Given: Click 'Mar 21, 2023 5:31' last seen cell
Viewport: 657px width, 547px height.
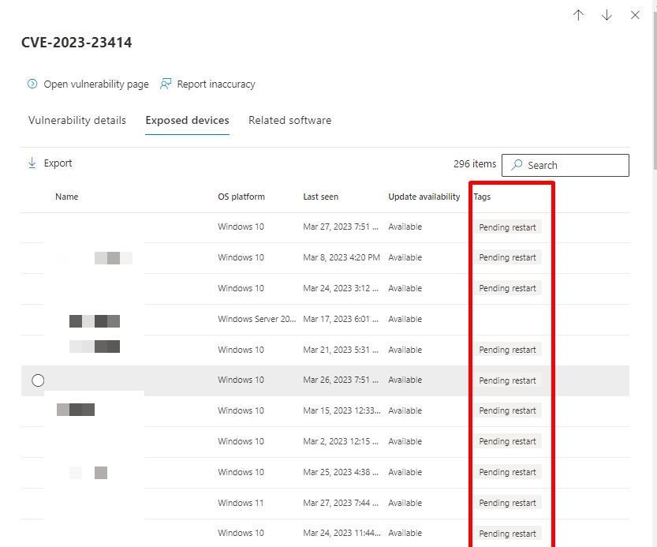Looking at the screenshot, I should click(341, 350).
